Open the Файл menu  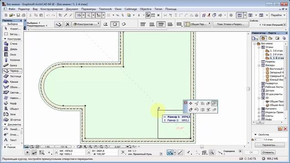tap(12, 9)
